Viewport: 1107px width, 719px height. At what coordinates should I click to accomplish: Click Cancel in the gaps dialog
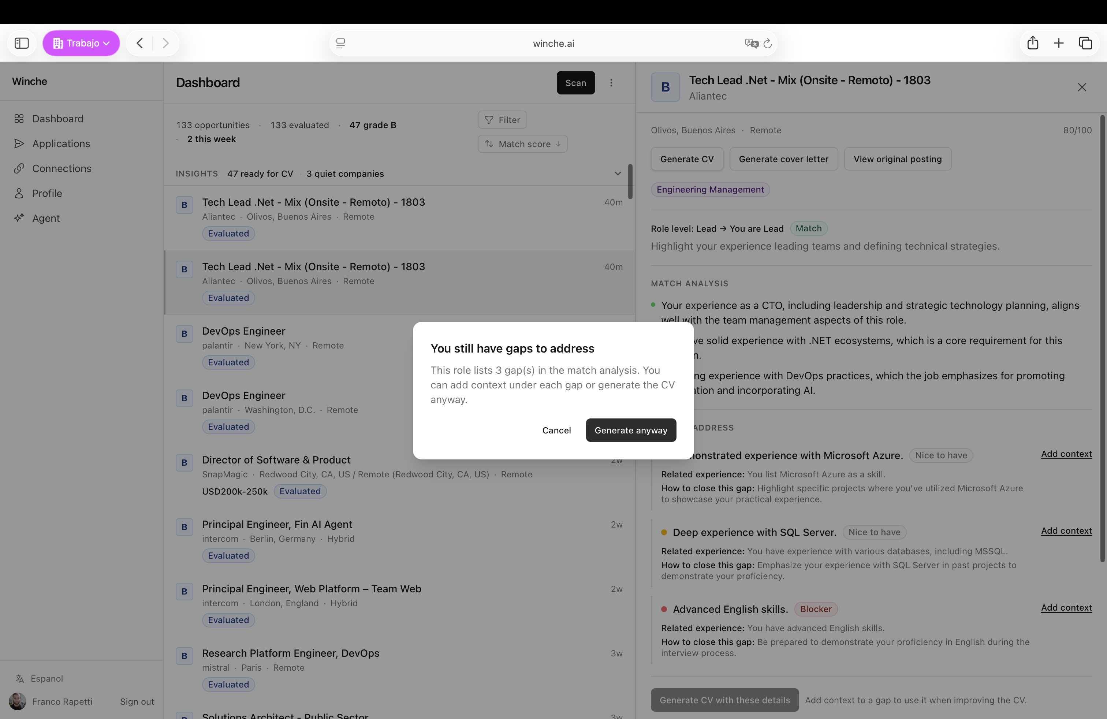556,430
